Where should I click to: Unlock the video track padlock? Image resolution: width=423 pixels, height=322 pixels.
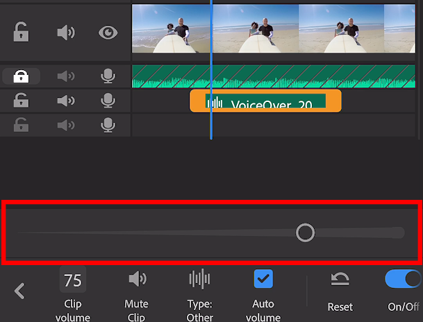point(21,32)
